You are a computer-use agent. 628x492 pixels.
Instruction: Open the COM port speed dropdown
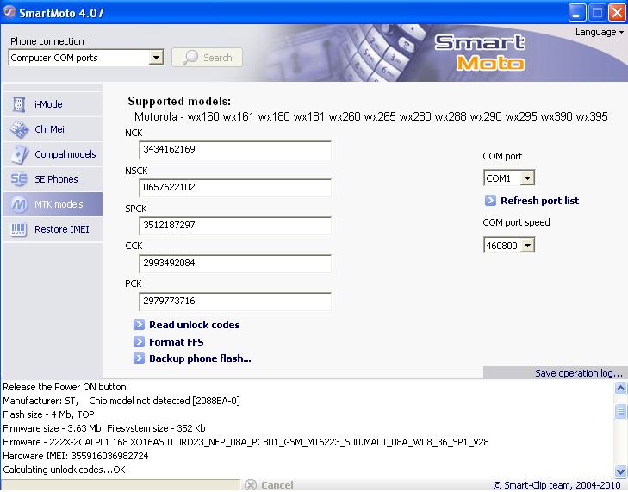coord(527,246)
